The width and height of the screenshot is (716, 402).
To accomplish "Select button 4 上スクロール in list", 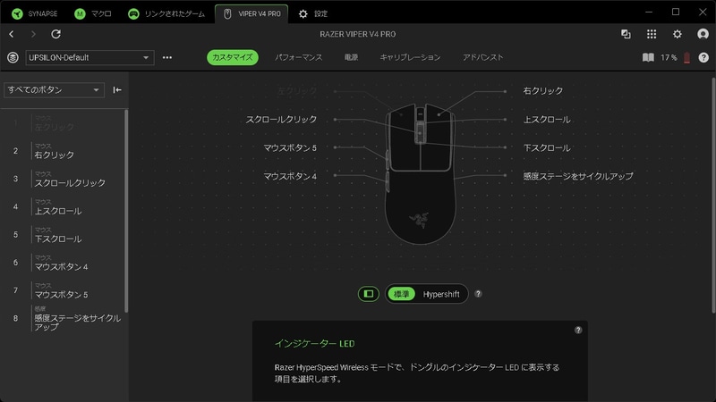I will pyautogui.click(x=63, y=207).
